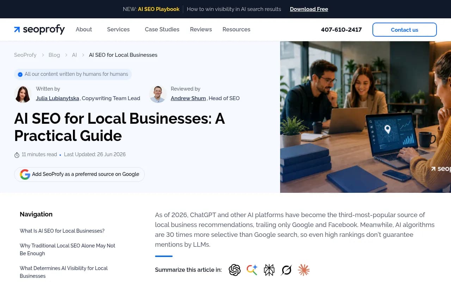This screenshot has height=282, width=451.
Task: Jump to What Is AI SEO for Local Businesses?
Action: 62,231
